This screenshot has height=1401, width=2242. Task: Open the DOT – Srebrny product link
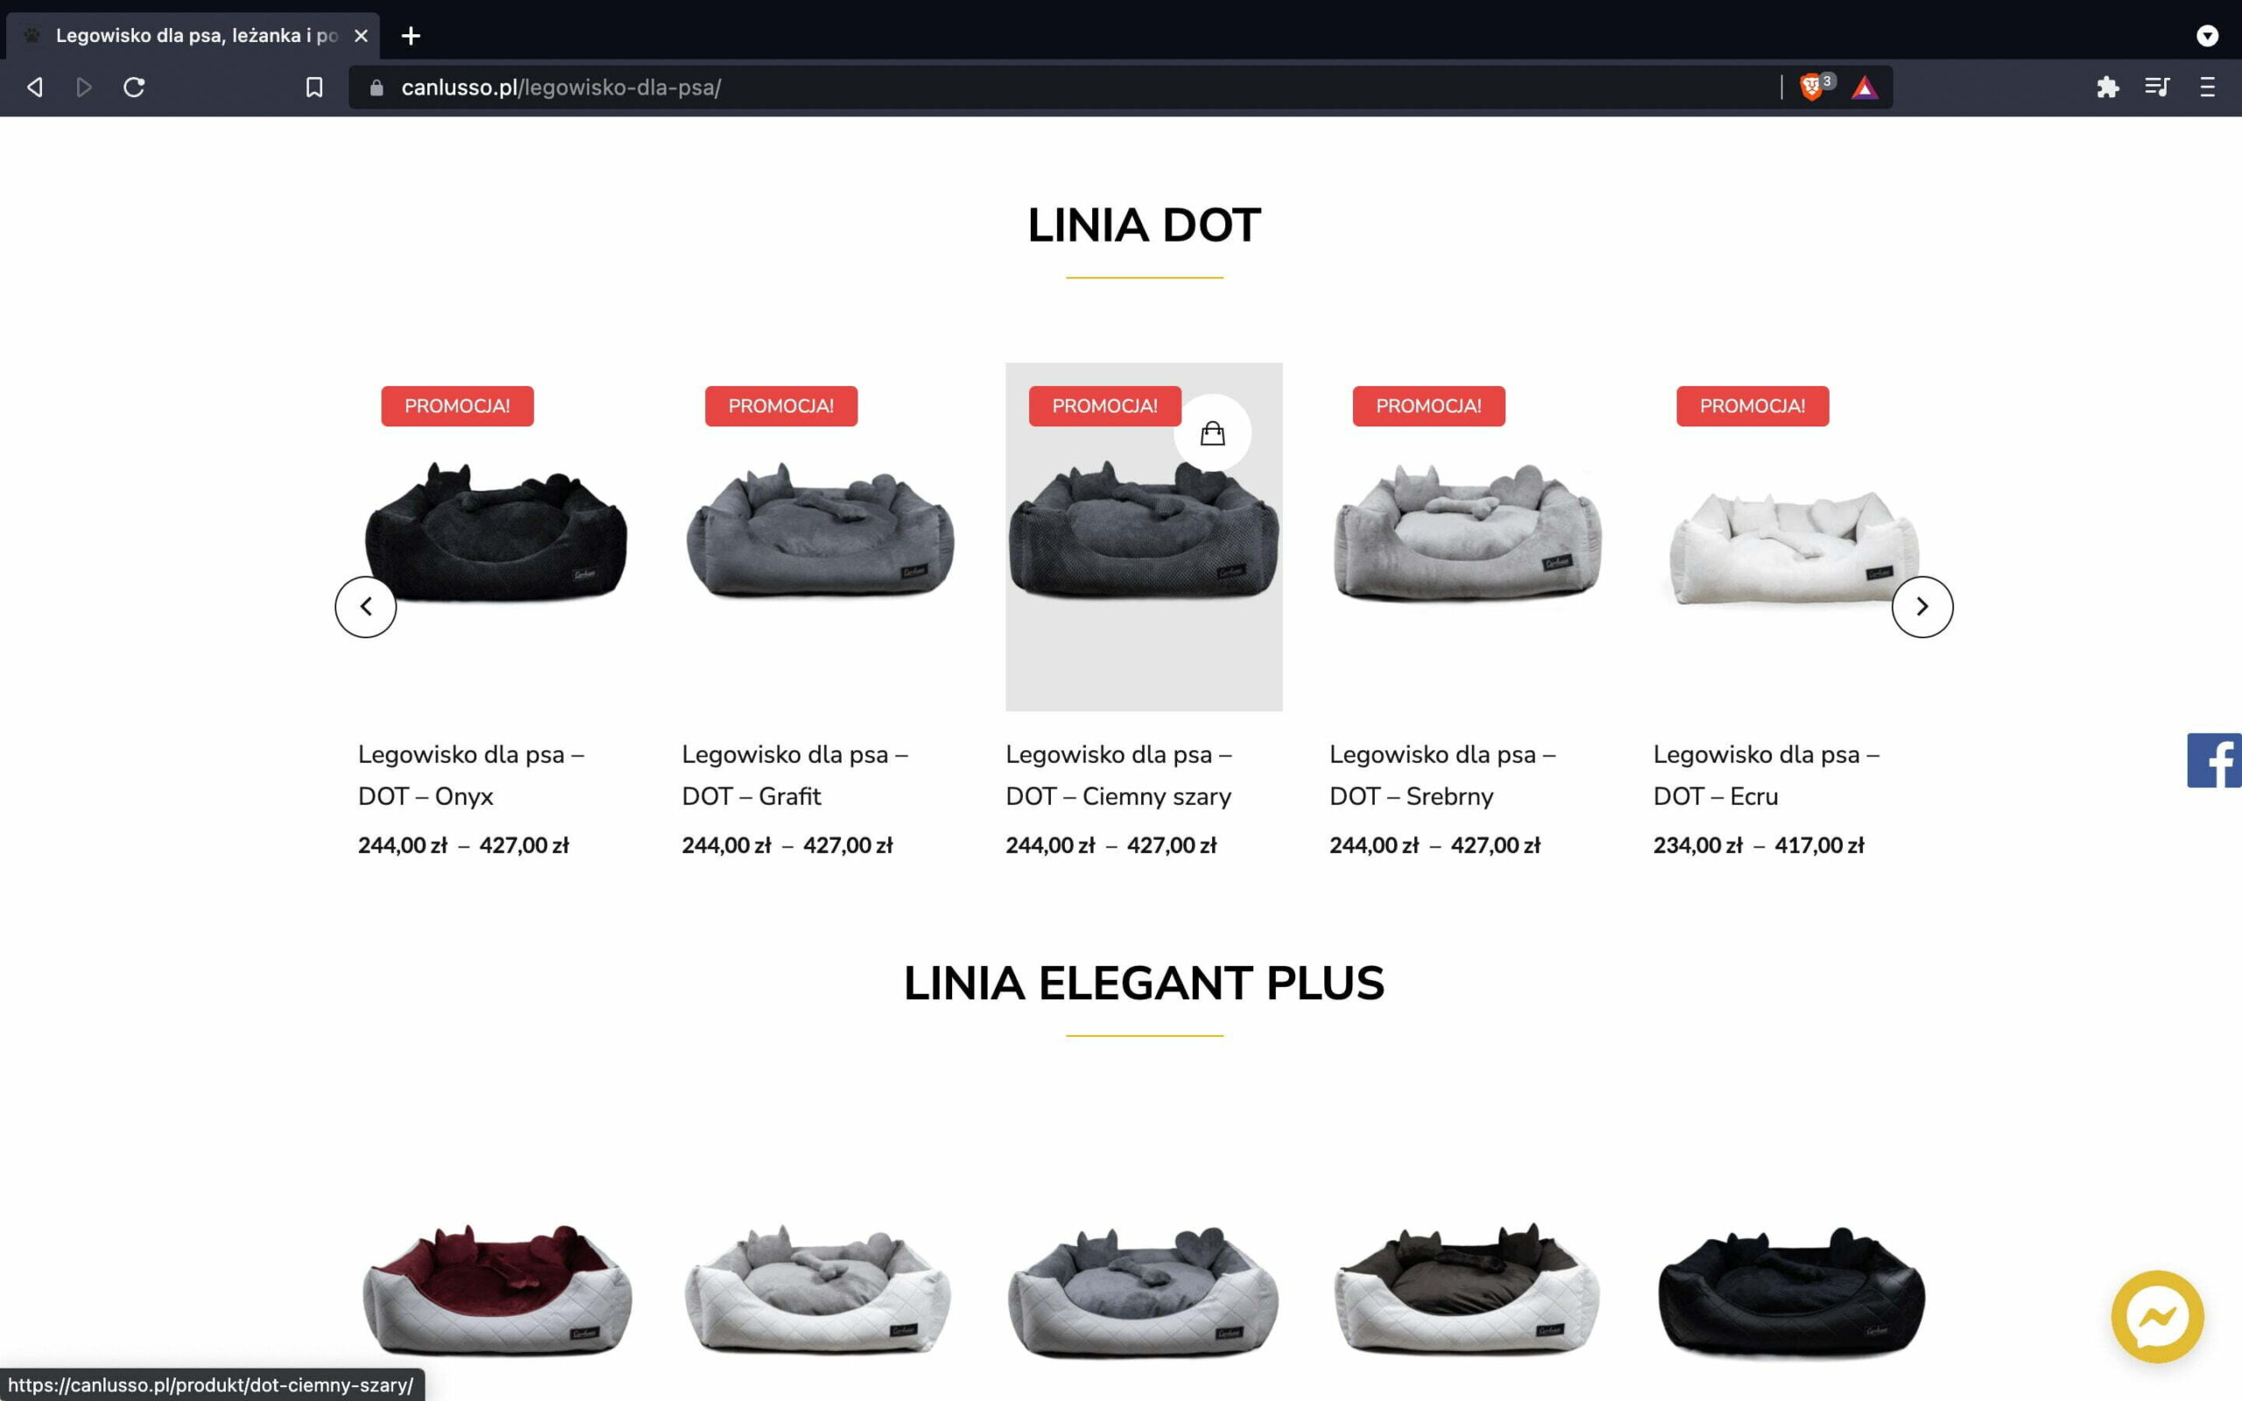1442,775
